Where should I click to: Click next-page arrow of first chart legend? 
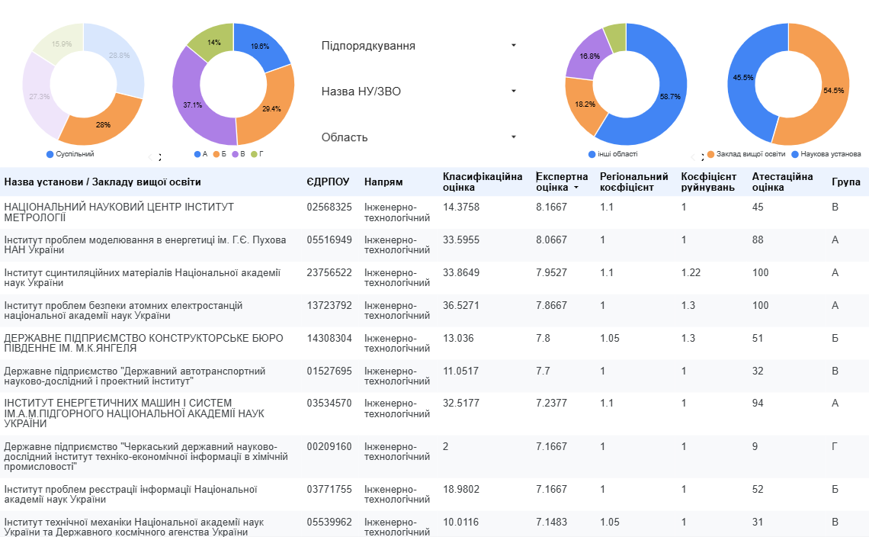coord(160,157)
